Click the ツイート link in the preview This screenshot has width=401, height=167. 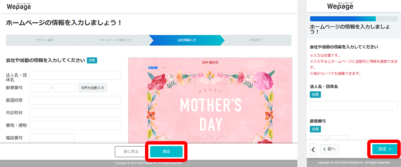(163, 68)
